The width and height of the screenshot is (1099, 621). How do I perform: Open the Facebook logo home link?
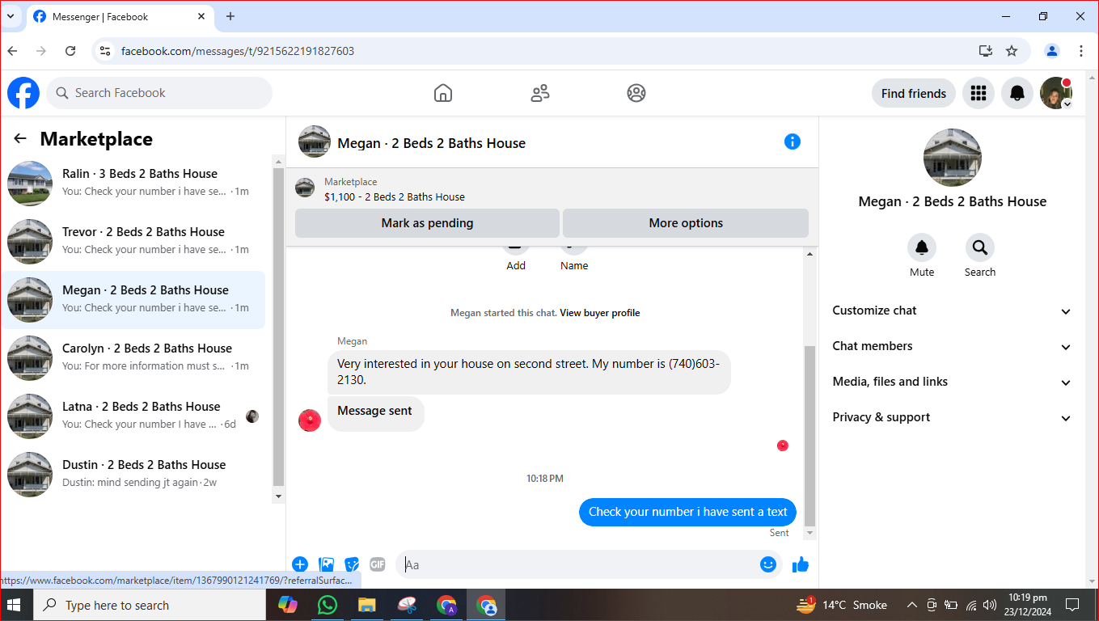click(23, 93)
